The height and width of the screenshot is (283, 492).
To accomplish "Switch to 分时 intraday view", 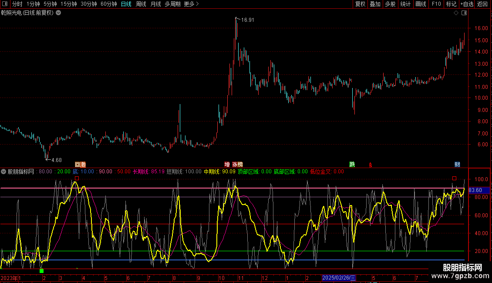I will click(17, 4).
